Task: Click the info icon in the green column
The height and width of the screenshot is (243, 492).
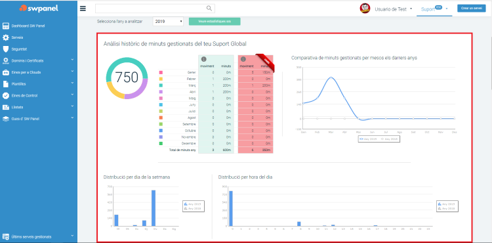Action: [203, 59]
